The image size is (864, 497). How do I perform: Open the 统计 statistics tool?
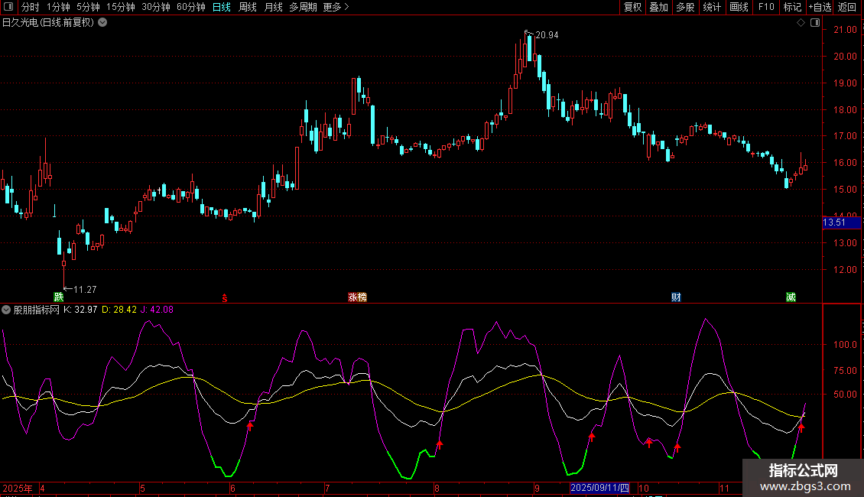click(x=712, y=7)
